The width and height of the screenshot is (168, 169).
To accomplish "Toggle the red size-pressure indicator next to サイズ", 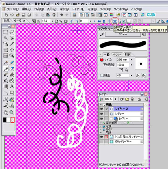I will click(x=102, y=60).
